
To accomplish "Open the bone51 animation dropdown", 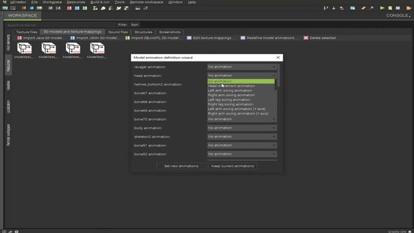I will click(x=242, y=145).
